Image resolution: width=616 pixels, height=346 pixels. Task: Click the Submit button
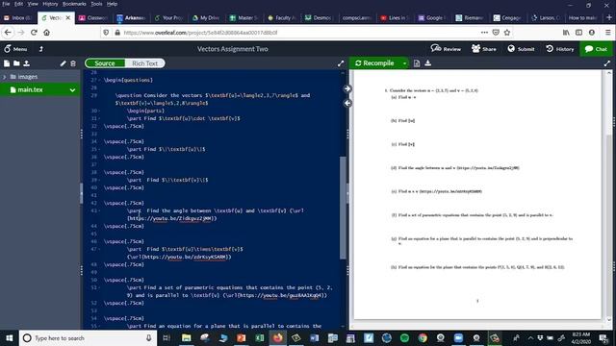521,49
